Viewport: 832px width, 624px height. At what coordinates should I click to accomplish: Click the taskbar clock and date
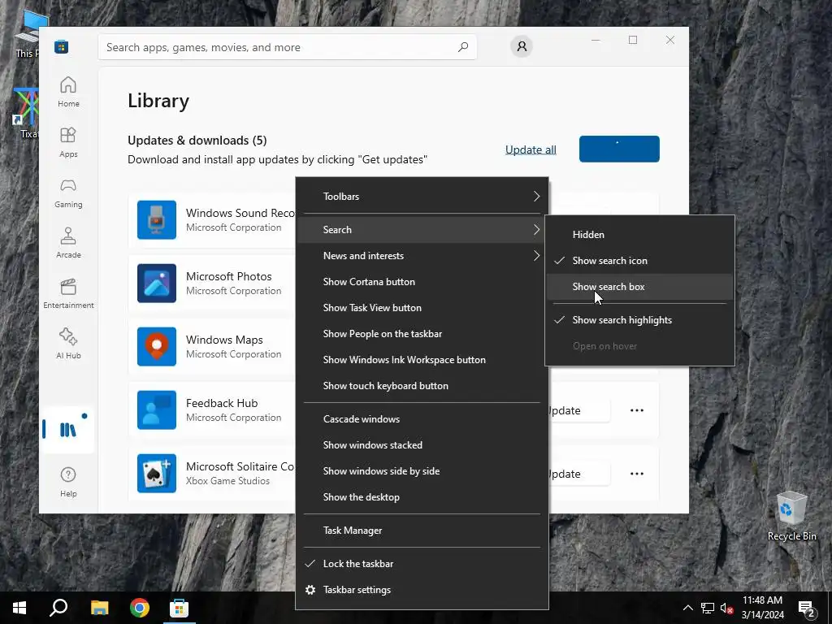(762, 608)
